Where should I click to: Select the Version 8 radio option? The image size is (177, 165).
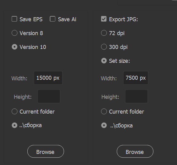tap(14, 33)
